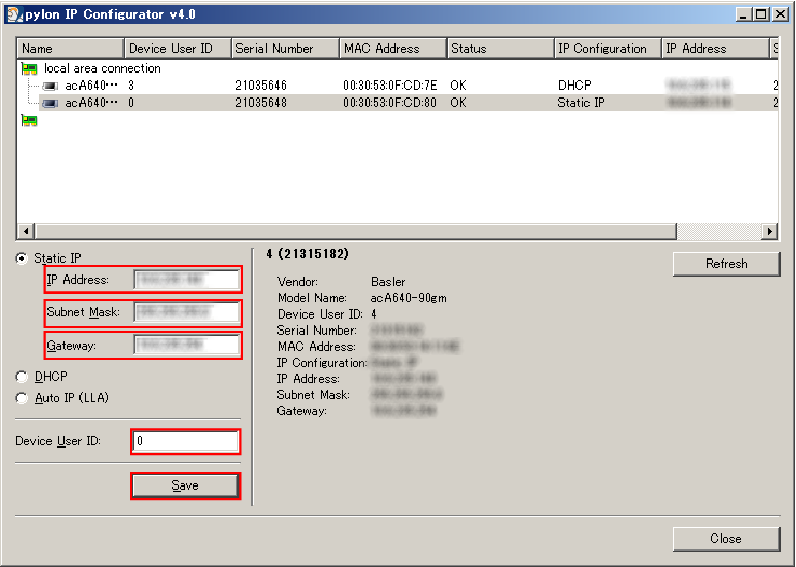Click the camera icon for serial 21035646
796x567 pixels.
tap(50, 86)
